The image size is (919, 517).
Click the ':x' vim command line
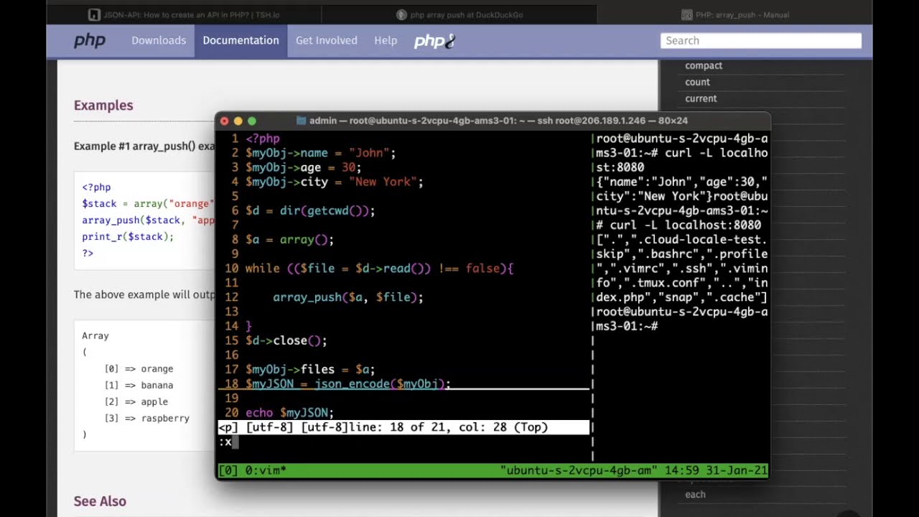point(225,442)
